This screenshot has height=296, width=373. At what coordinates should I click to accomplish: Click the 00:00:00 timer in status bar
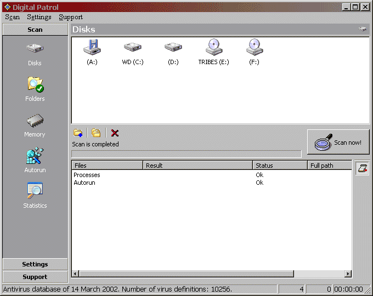348,289
